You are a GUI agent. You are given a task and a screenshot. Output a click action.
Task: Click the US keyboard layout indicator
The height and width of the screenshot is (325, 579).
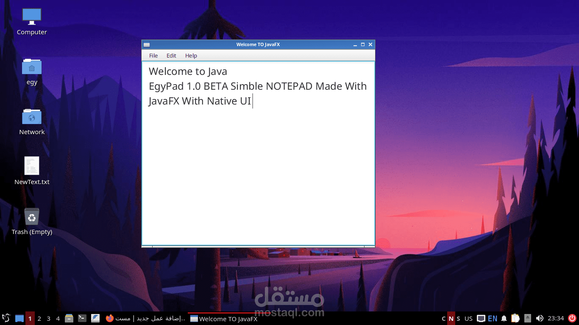(468, 319)
